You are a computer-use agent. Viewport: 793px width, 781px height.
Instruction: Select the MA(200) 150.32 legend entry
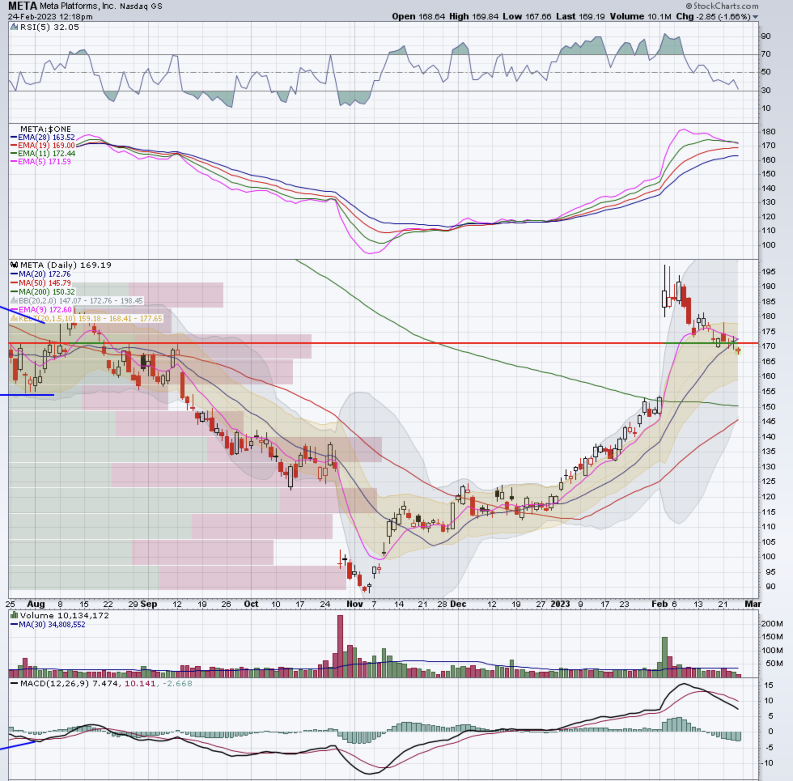click(x=42, y=292)
